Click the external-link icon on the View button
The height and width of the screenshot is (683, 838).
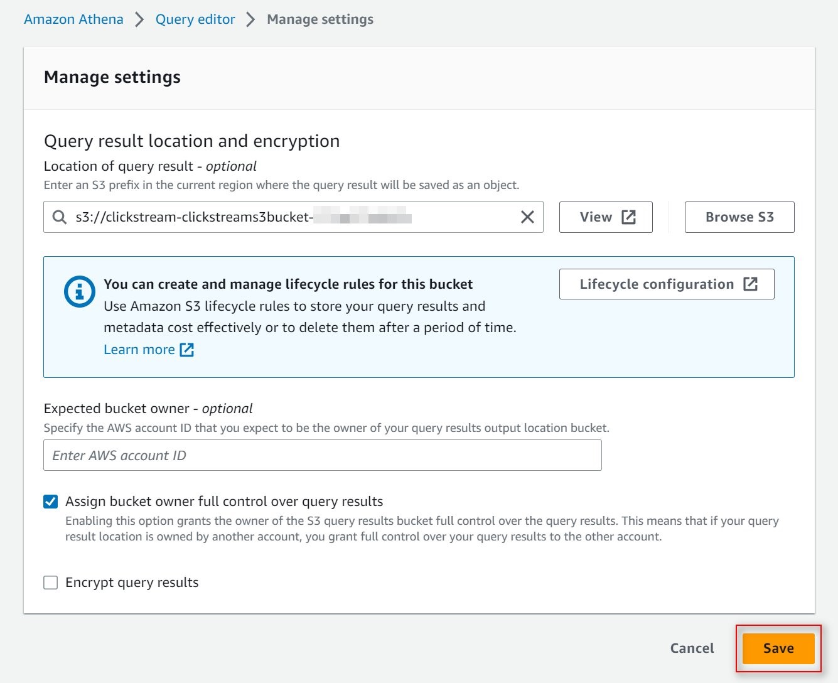pyautogui.click(x=628, y=217)
